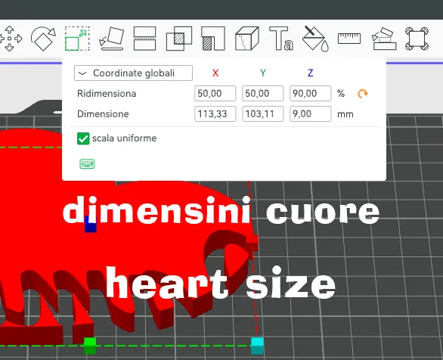Click the blue Z-axis scale handle
Viewport: 443px width, 360px height.
pyautogui.click(x=91, y=224)
